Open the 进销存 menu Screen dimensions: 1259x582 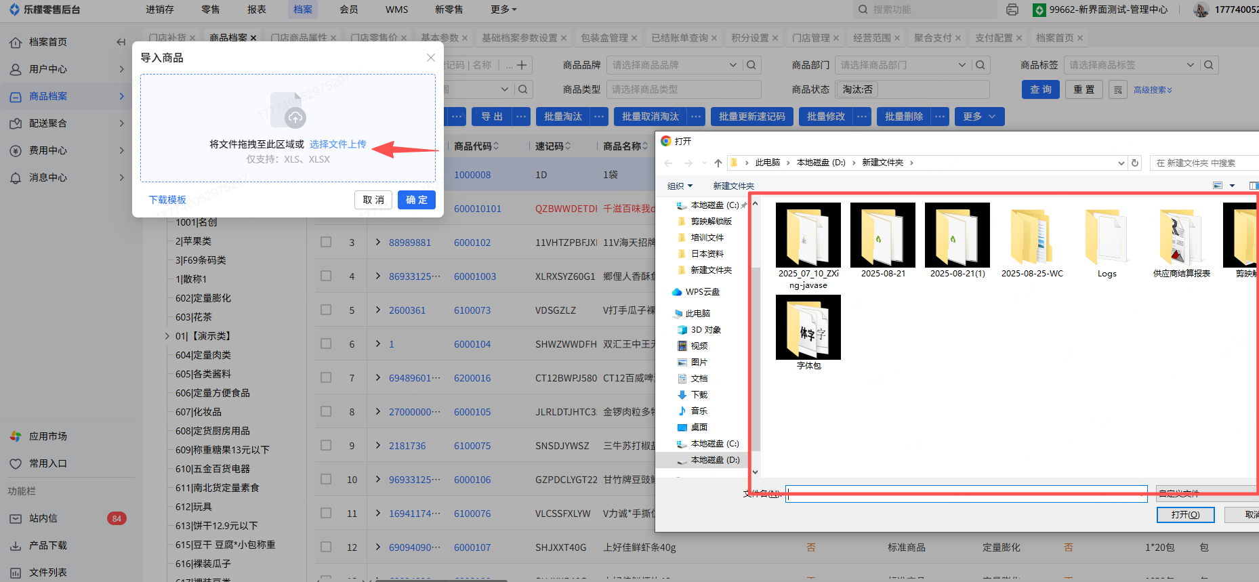[x=160, y=9]
